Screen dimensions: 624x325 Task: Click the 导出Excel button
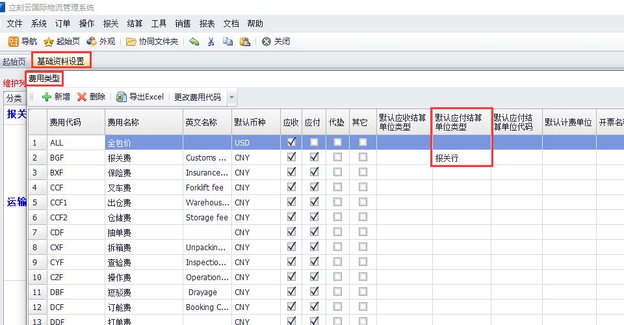click(x=140, y=97)
